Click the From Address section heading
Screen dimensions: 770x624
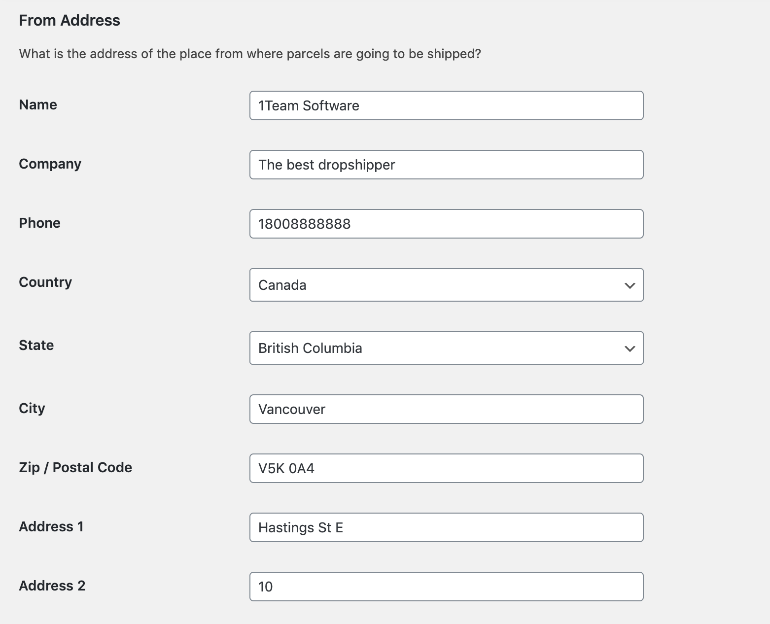pos(70,20)
